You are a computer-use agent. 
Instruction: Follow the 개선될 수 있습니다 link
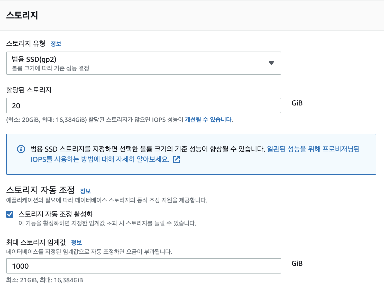pyautogui.click(x=208, y=120)
